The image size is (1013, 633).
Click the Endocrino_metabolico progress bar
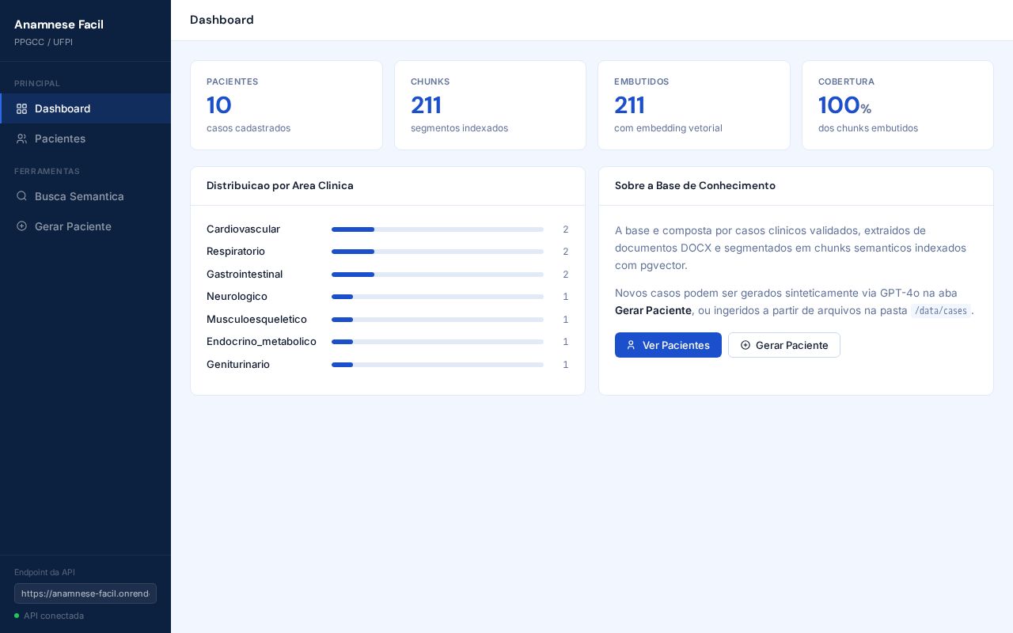pyautogui.click(x=438, y=342)
